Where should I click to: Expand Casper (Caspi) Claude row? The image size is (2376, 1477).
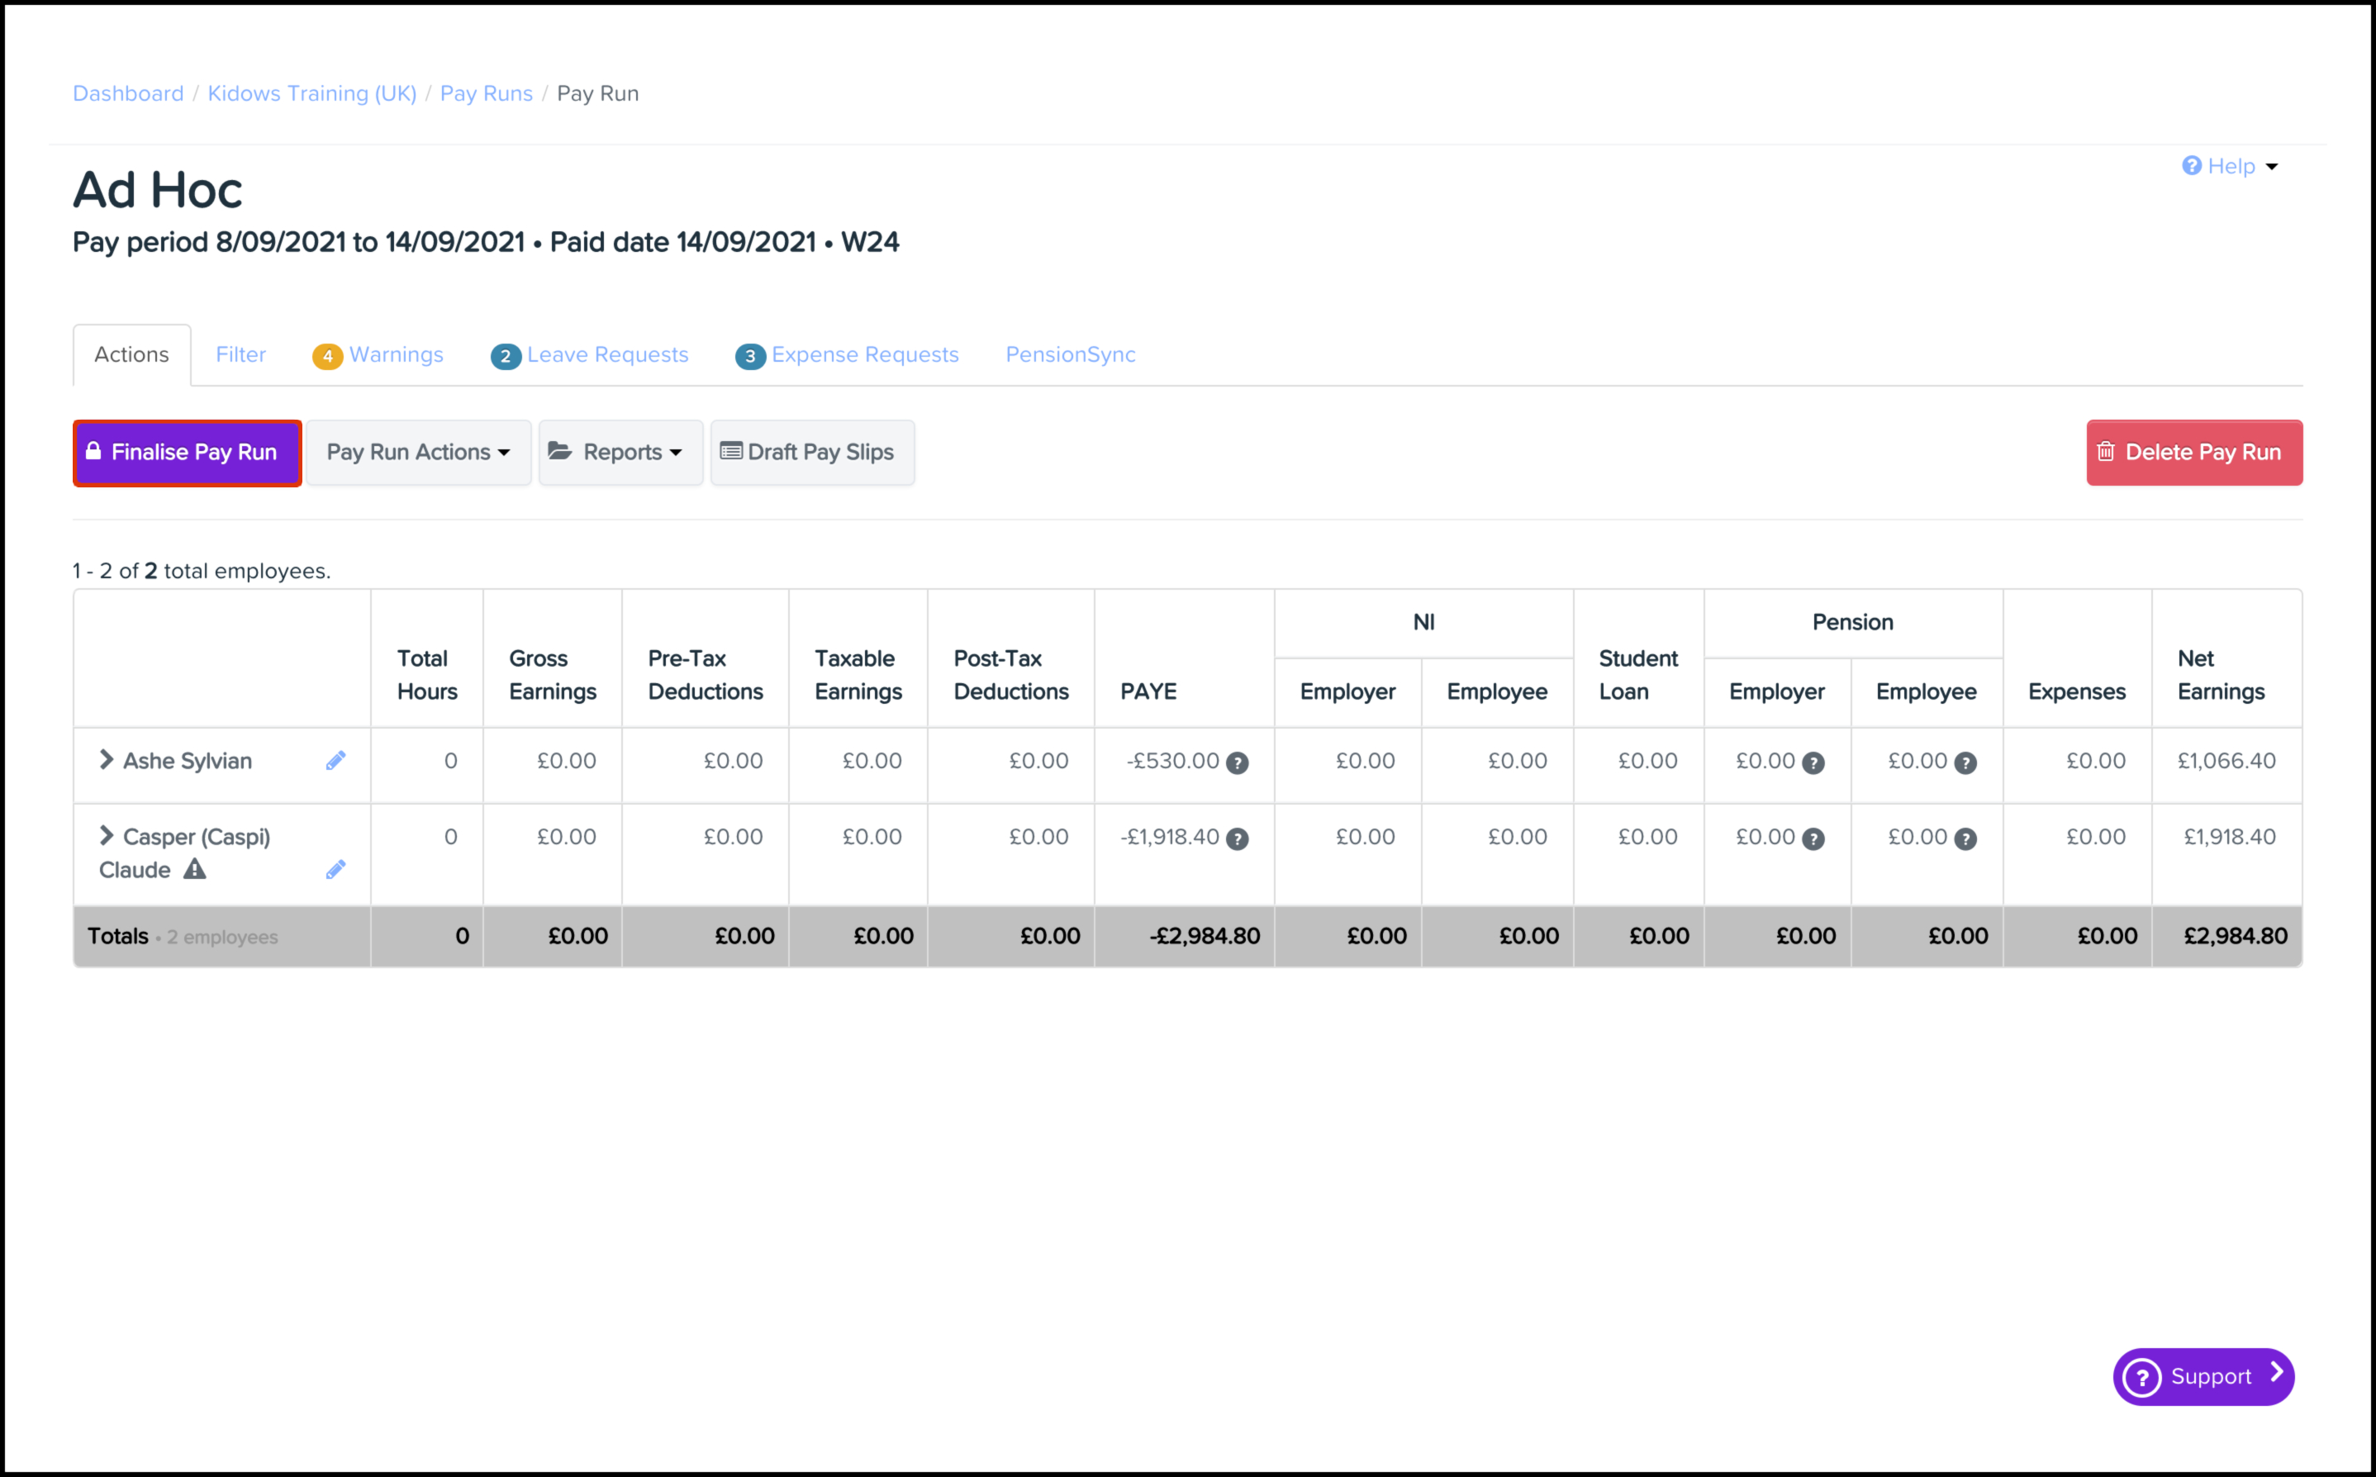[x=107, y=836]
